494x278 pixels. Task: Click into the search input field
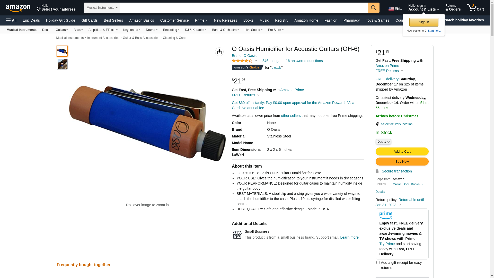[244, 8]
